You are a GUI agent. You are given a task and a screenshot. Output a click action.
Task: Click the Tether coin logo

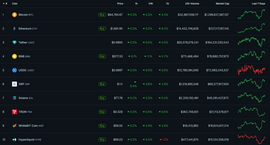(15, 42)
